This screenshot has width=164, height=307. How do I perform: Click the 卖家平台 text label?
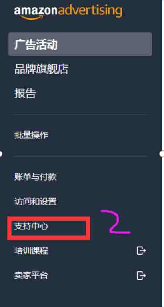point(31,276)
